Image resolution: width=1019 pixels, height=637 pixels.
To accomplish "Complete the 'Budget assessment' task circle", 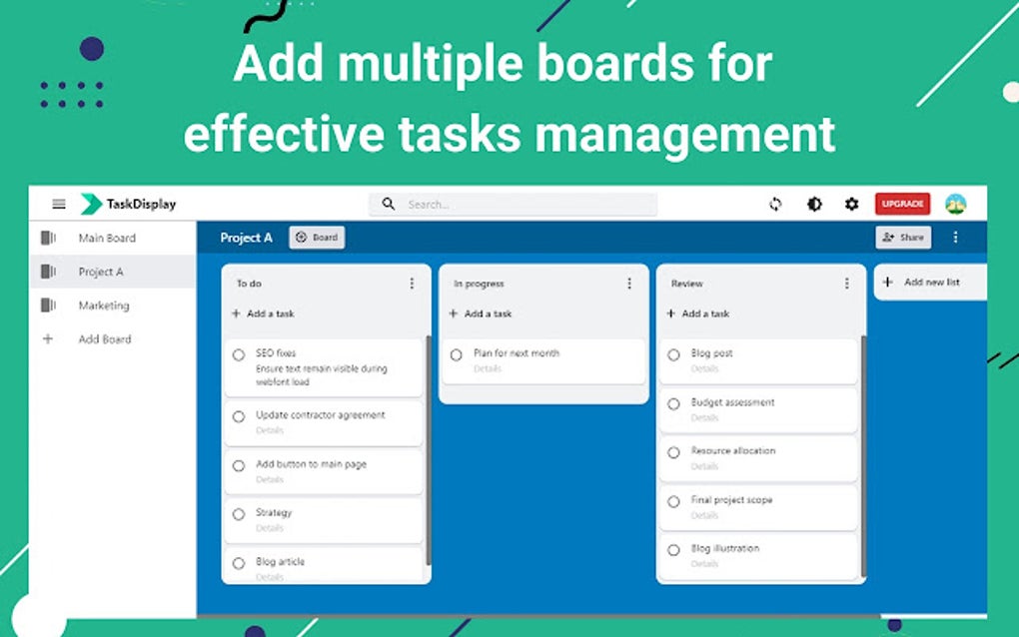I will coord(674,402).
